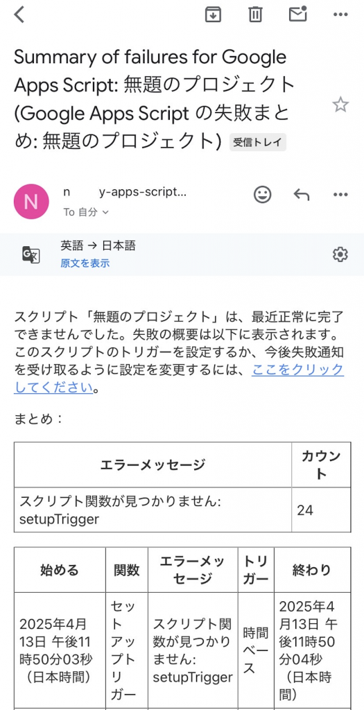Tap the 受信トレイ label chip
The width and height of the screenshot is (364, 710).
click(x=258, y=142)
